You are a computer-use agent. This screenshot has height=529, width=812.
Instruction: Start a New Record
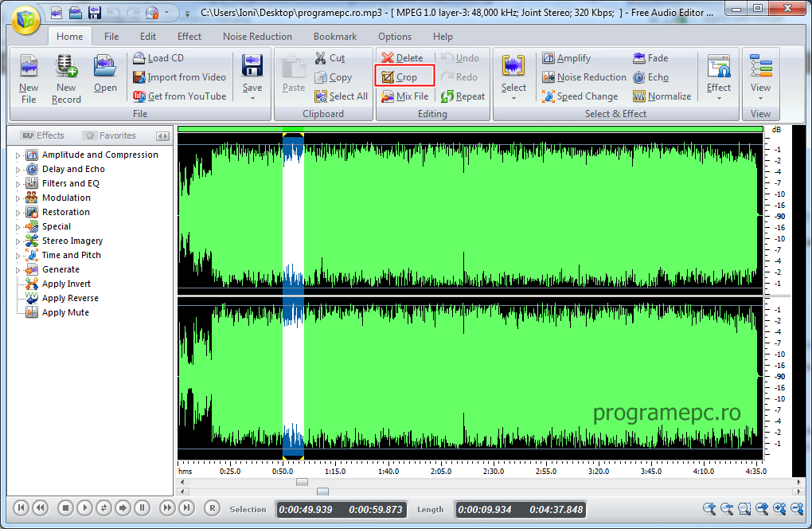coord(66,79)
